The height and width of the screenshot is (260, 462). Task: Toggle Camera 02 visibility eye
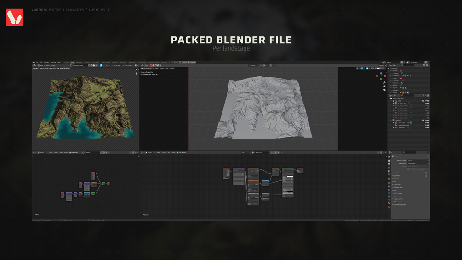pos(426,127)
